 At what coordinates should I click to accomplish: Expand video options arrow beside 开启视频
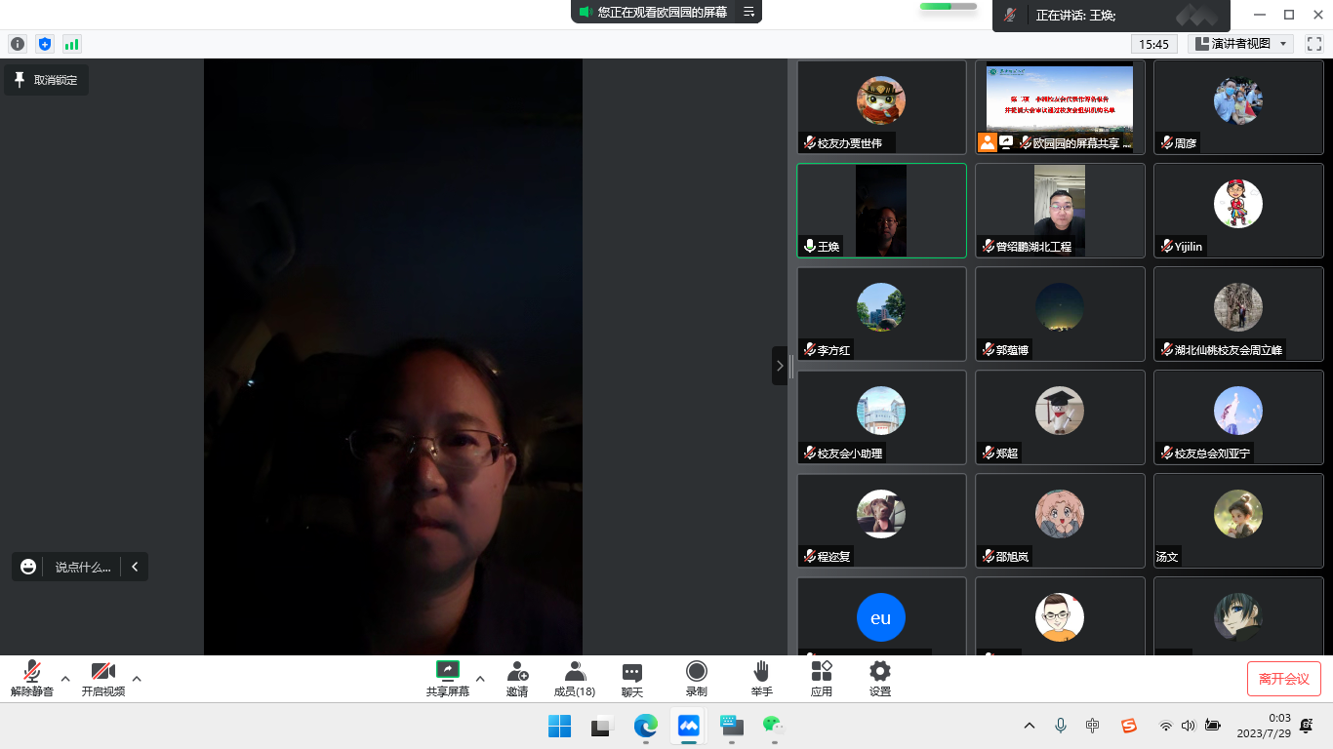137,679
